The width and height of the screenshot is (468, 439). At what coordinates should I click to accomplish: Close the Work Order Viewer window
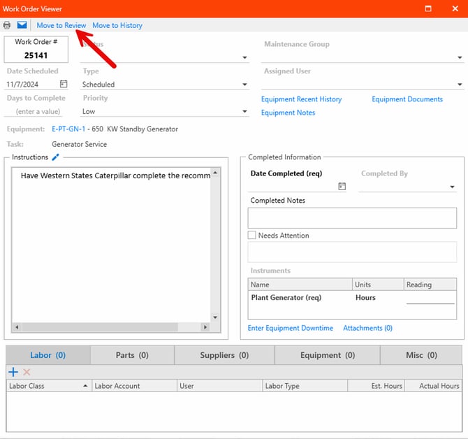(455, 8)
